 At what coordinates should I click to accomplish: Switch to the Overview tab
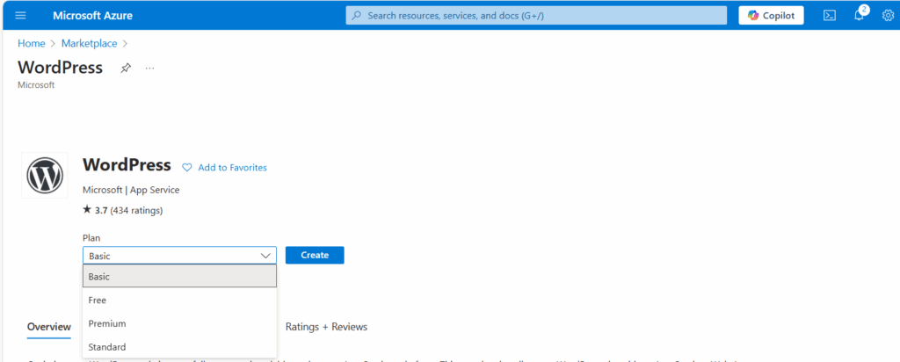click(x=48, y=327)
